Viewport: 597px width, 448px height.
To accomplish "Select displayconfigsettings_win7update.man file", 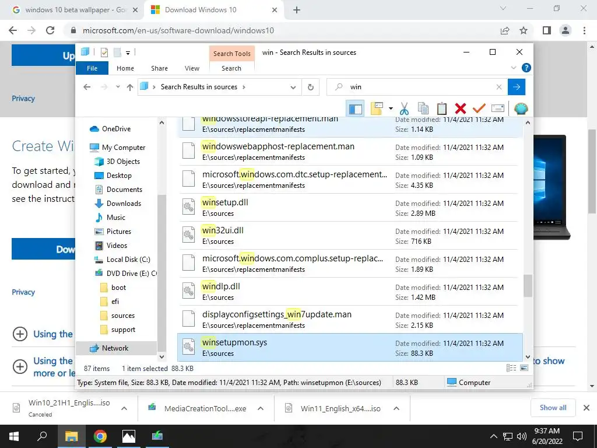I will 350,320.
